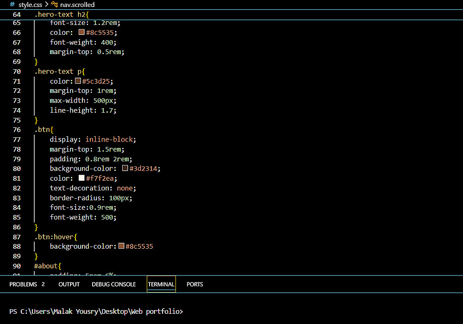Viewport: 463px width, 324px height.
Task: Switch to the PROBLEMS panel tab
Action: (x=23, y=284)
